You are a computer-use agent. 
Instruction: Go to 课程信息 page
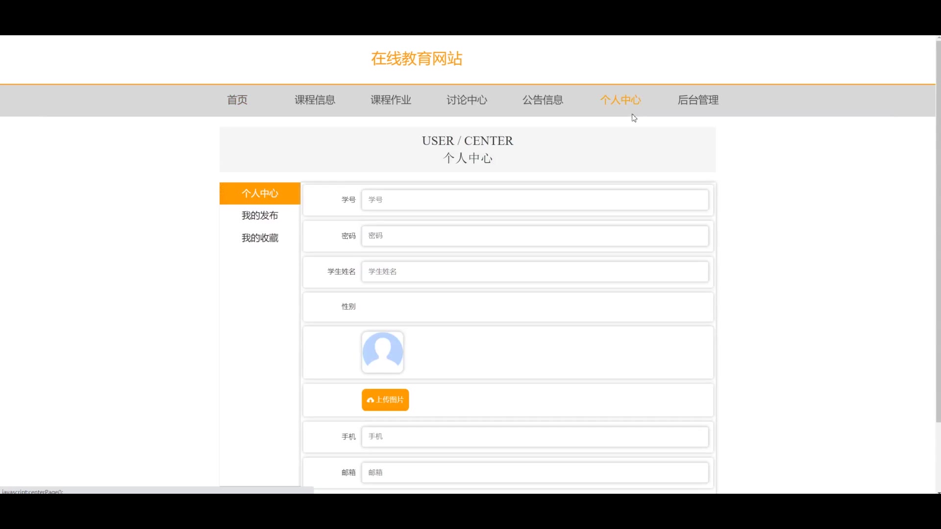point(315,100)
